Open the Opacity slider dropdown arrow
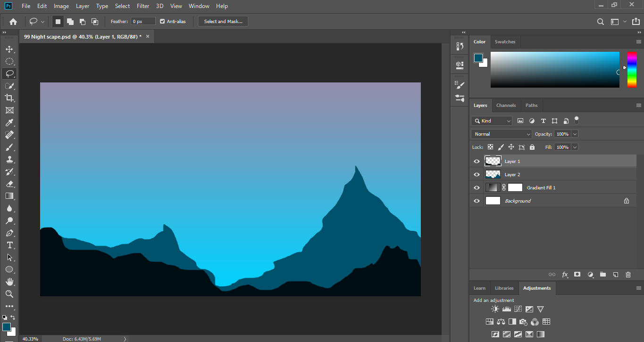The width and height of the screenshot is (644, 342). [575, 134]
